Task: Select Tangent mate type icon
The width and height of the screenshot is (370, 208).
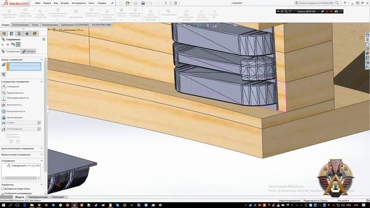Action: coord(3,105)
